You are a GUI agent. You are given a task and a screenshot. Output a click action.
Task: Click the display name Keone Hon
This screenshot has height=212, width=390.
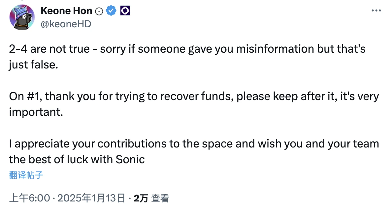pos(66,11)
